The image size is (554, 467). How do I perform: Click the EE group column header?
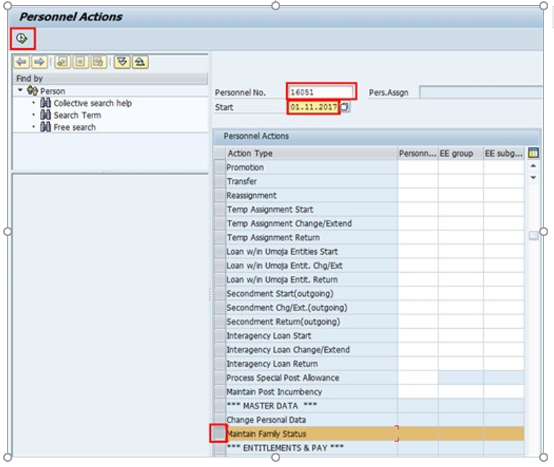click(x=461, y=154)
